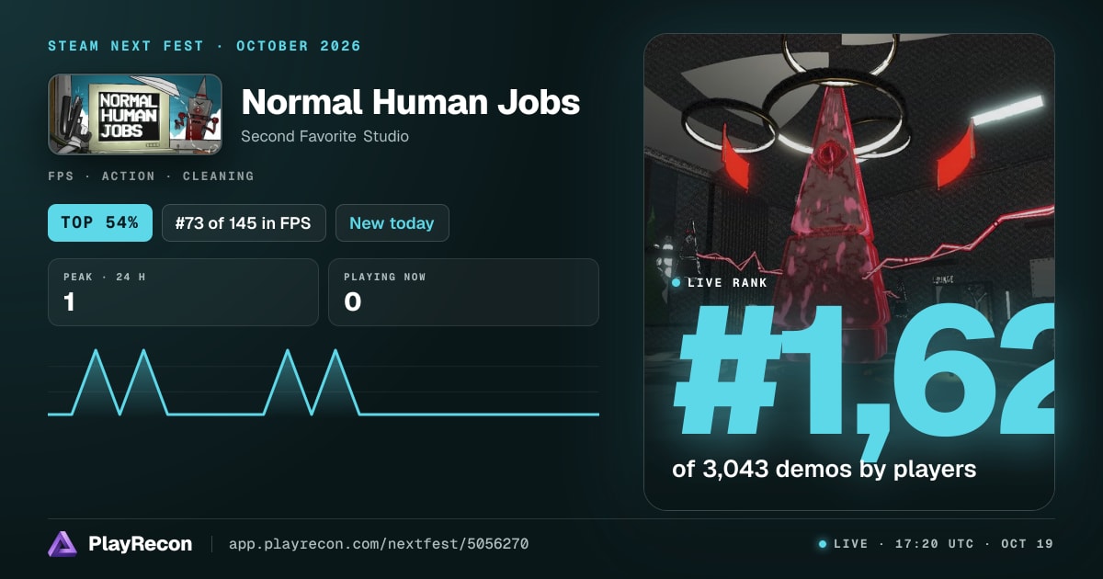The width and height of the screenshot is (1103, 579).
Task: Select the #73 of 145 in FPS badge
Action: 244,223
